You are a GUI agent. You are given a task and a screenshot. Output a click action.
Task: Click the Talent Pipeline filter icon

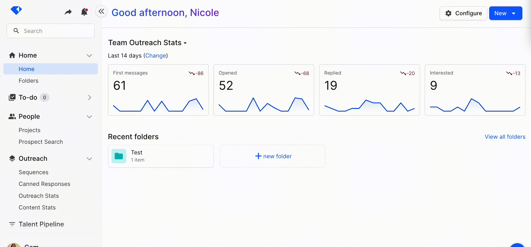12,224
